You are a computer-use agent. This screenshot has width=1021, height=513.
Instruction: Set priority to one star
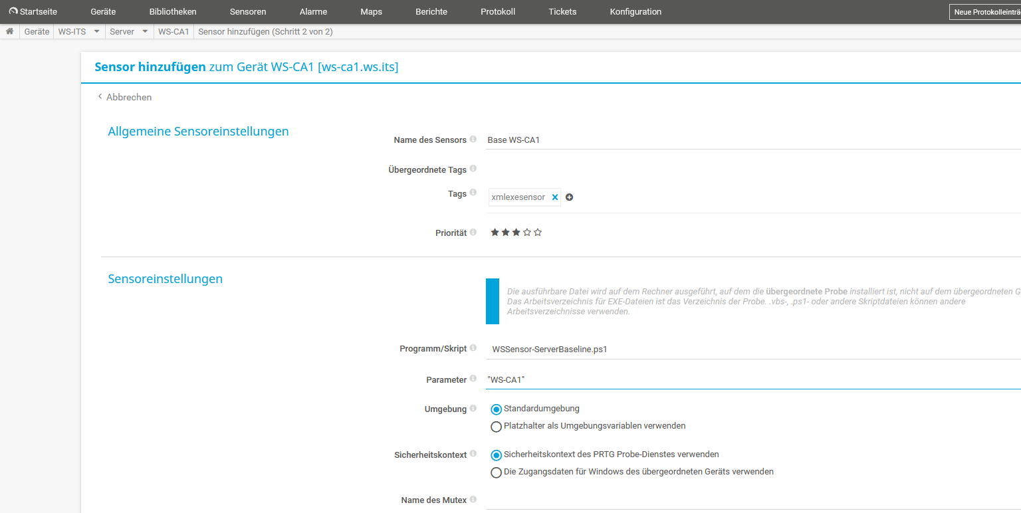tap(495, 233)
